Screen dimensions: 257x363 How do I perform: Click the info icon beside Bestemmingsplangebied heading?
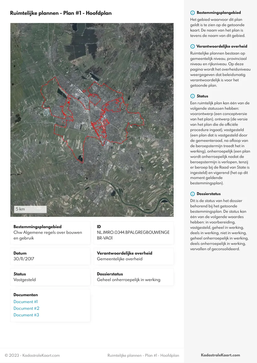(192, 13)
